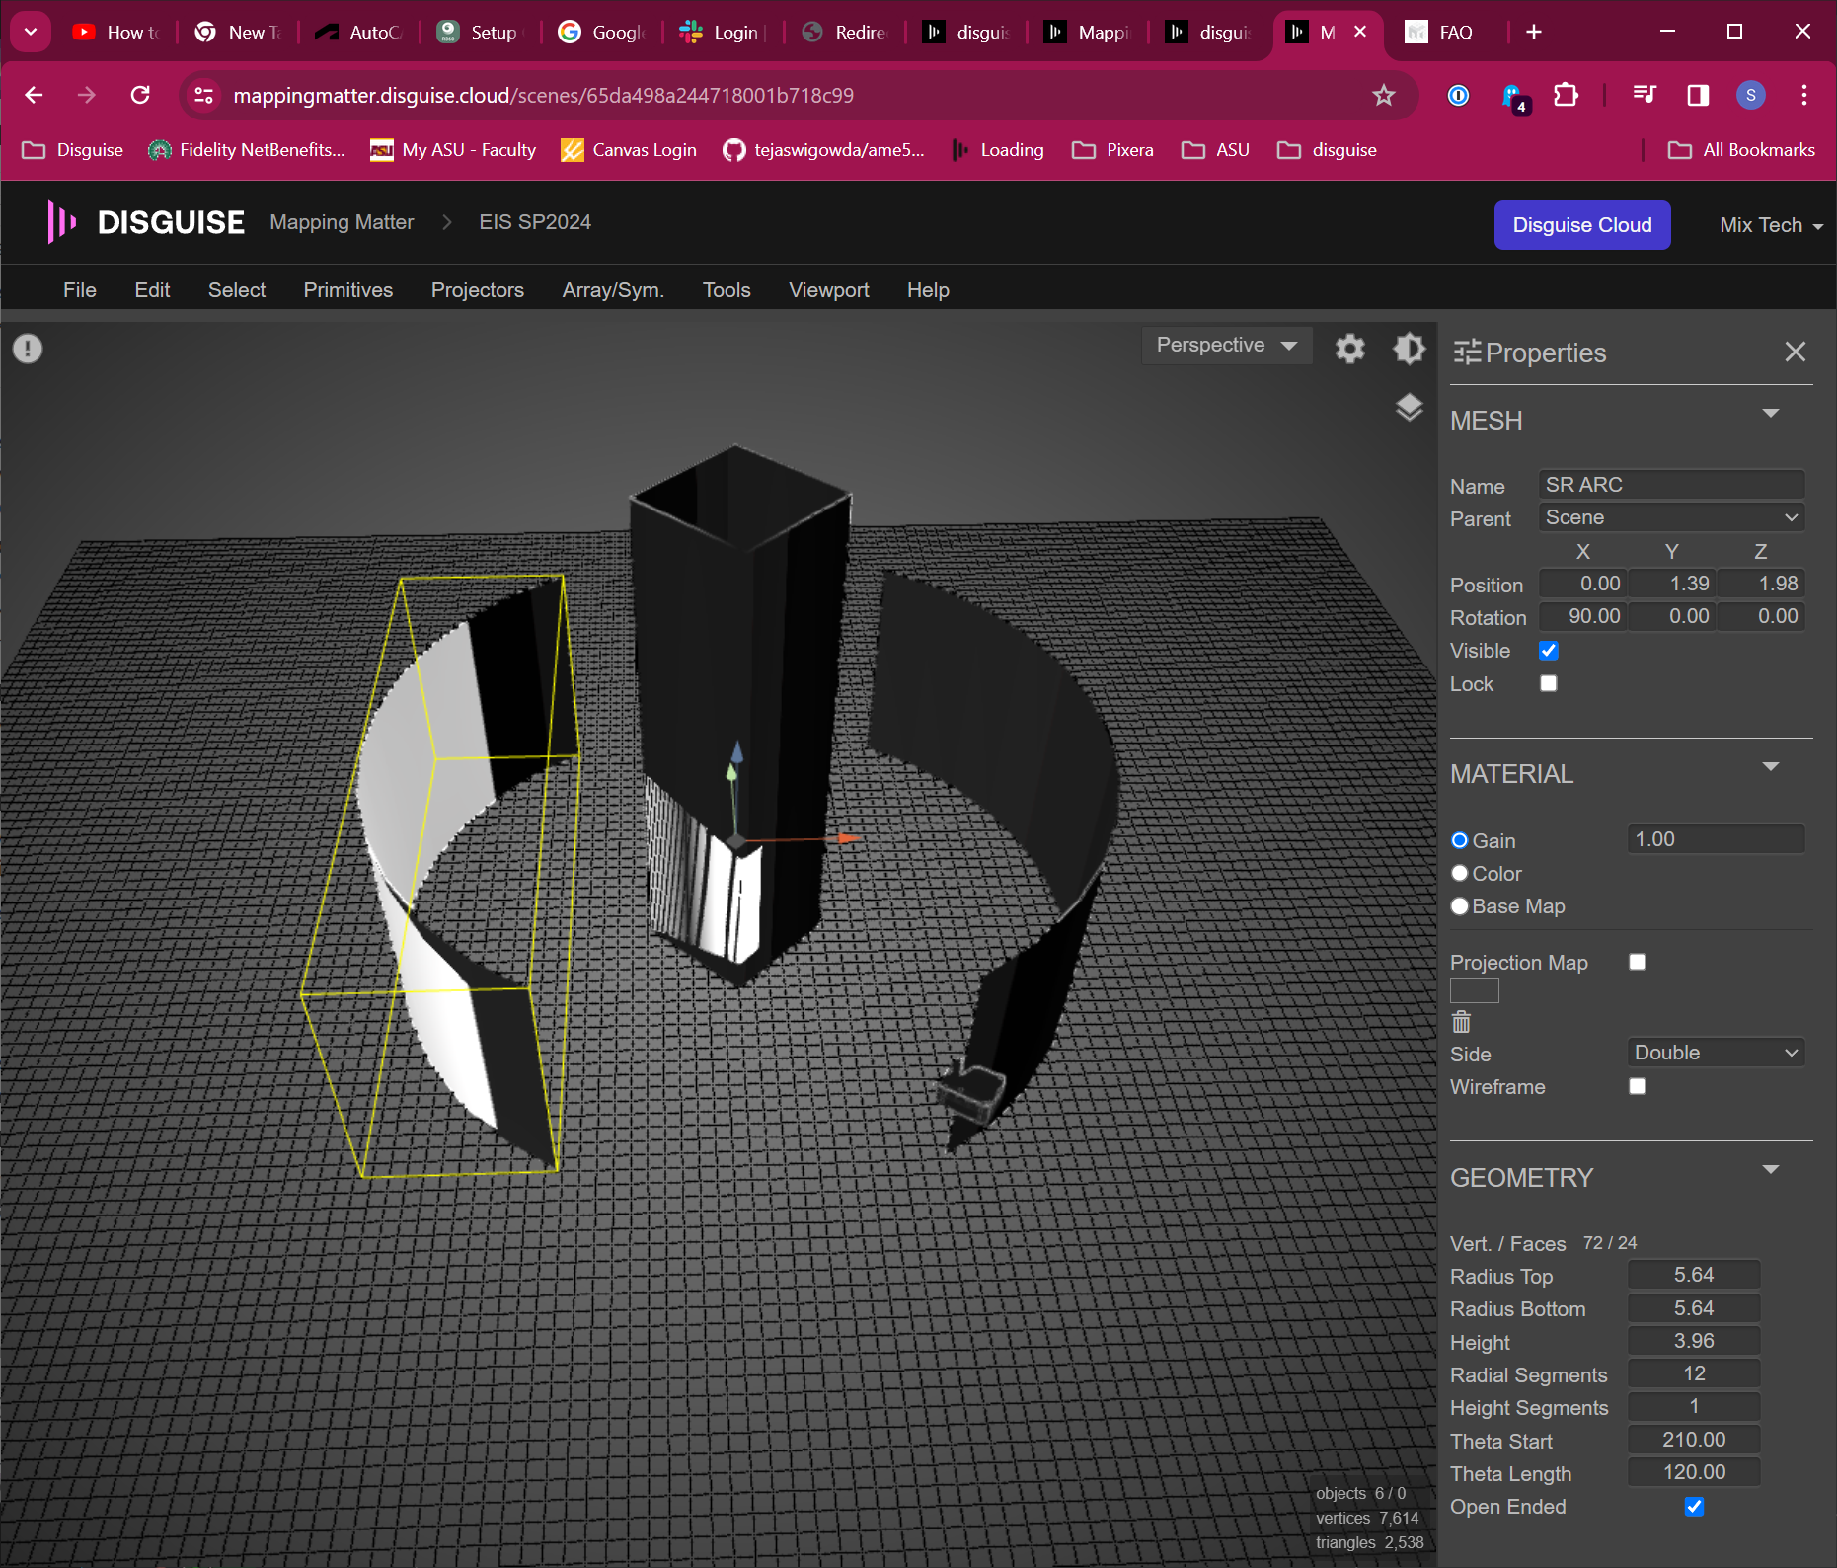Open new browser tab with plus
Image resolution: width=1837 pixels, height=1568 pixels.
coord(1533,32)
